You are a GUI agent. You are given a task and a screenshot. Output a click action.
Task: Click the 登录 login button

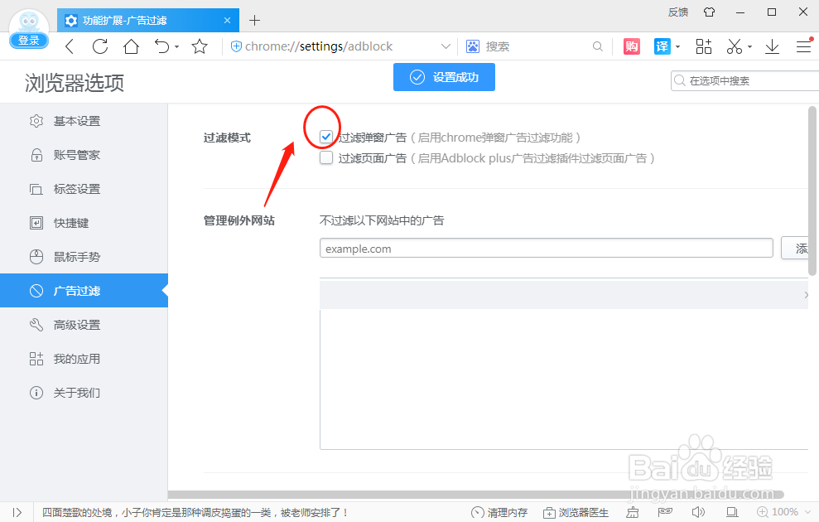28,40
